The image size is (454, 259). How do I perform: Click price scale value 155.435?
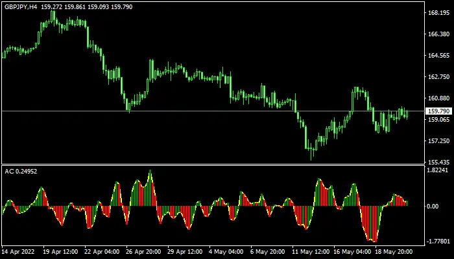[x=438, y=162]
